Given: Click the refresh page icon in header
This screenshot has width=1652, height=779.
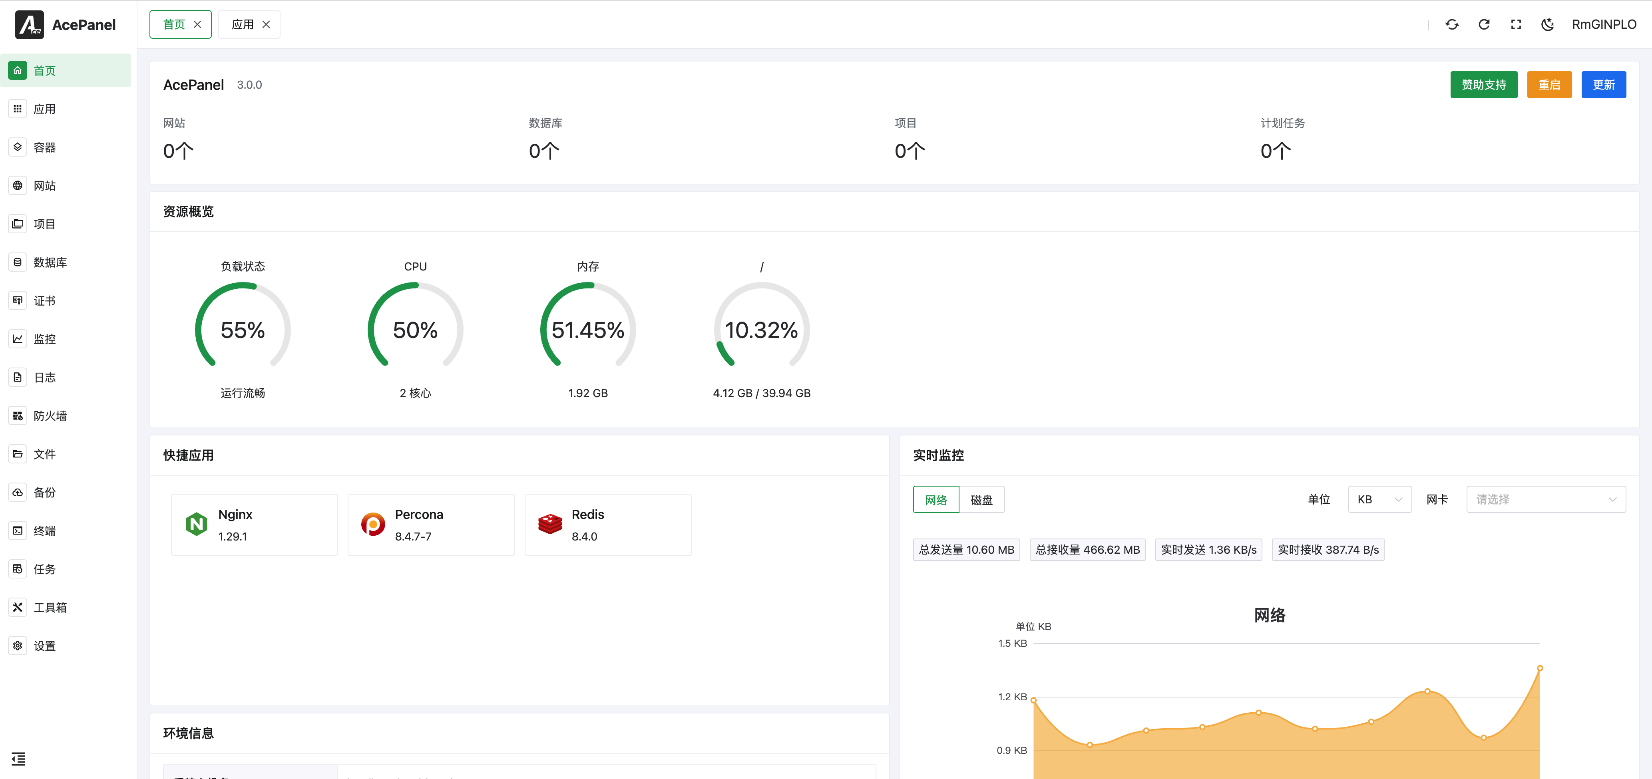Looking at the screenshot, I should 1484,24.
